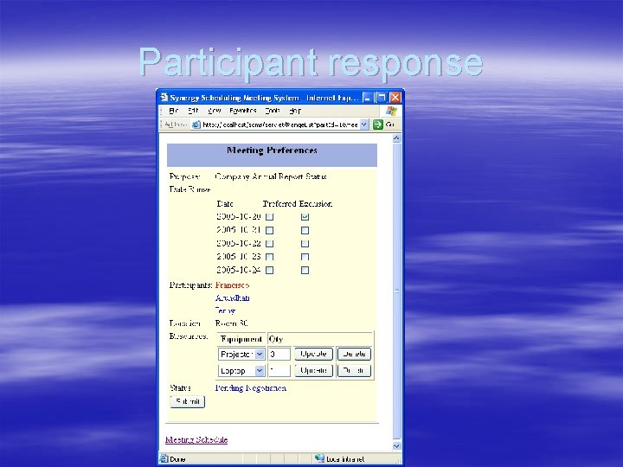Screen dimensions: 623x467
Task: Click participant link Francisco
Action: tap(232, 285)
